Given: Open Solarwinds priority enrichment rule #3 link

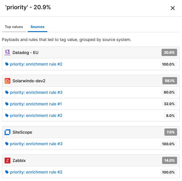Looking at the screenshot, I should [x=36, y=92].
